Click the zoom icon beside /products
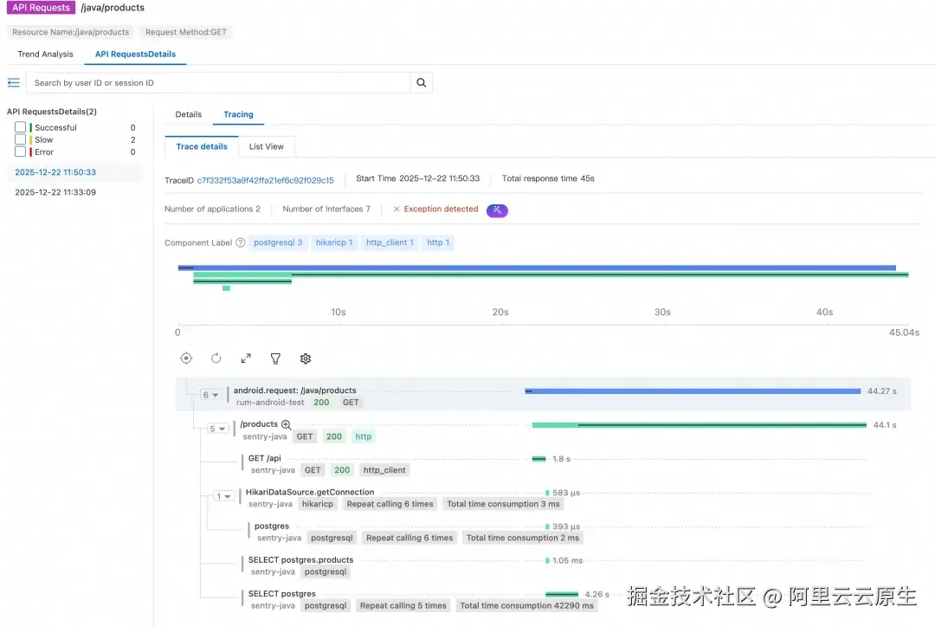 point(287,424)
